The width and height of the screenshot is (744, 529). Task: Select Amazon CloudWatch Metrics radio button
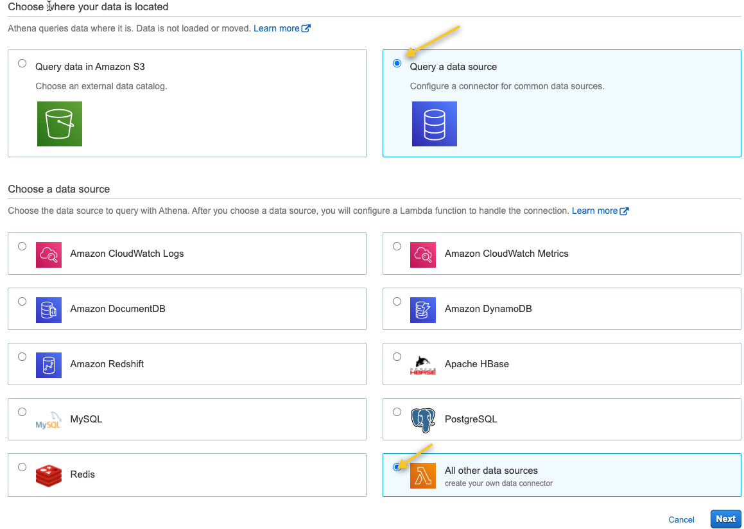[397, 247]
